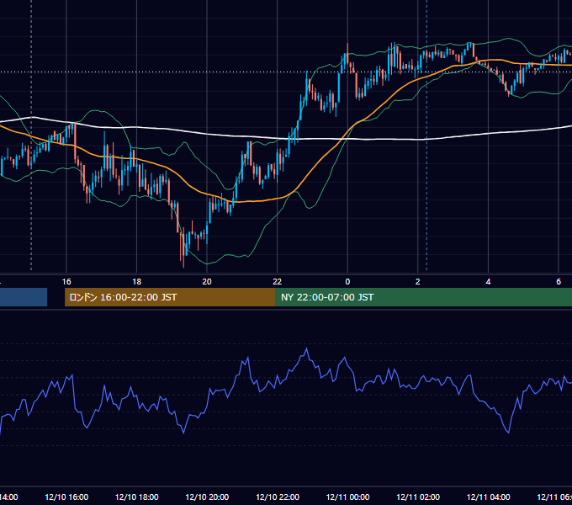Screen dimensions: 572x505
Task: Click the 2 hour label on upper axis
Action: coord(418,282)
